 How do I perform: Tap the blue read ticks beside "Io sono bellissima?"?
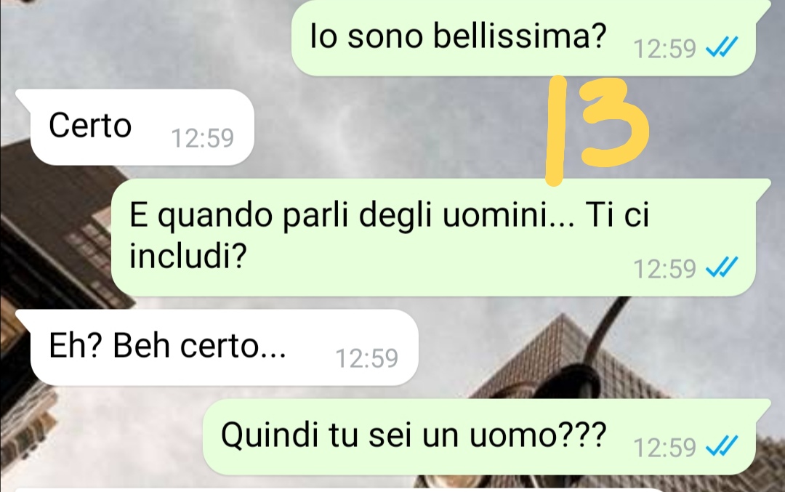tap(722, 48)
